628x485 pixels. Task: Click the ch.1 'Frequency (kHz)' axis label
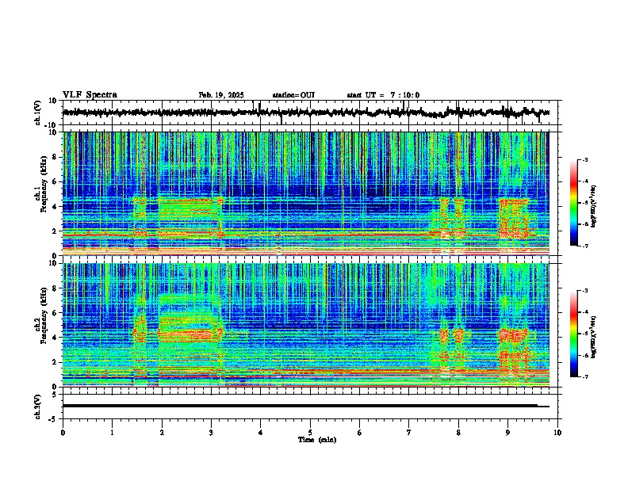coord(44,184)
